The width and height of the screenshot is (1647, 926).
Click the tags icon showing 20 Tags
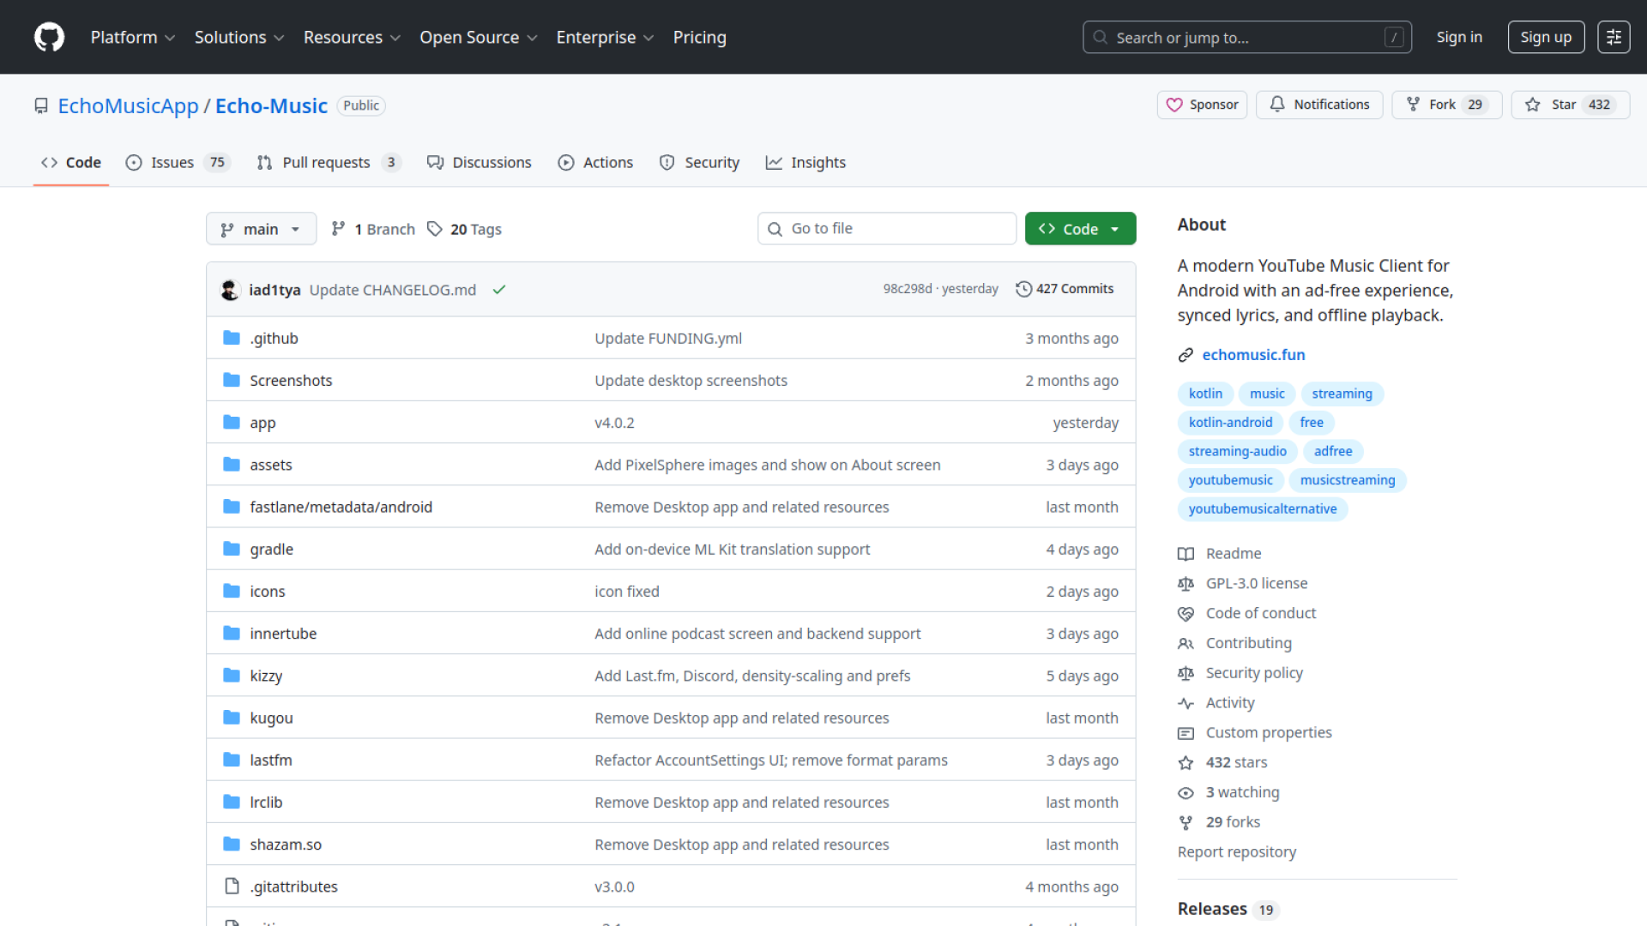pyautogui.click(x=435, y=229)
